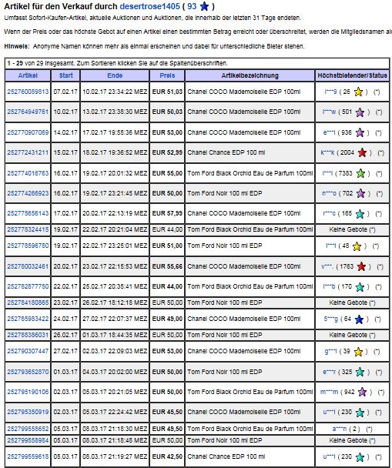Click turquoise star of bidder with 165 feedback
Screen dimensions: 392x468
click(360, 214)
